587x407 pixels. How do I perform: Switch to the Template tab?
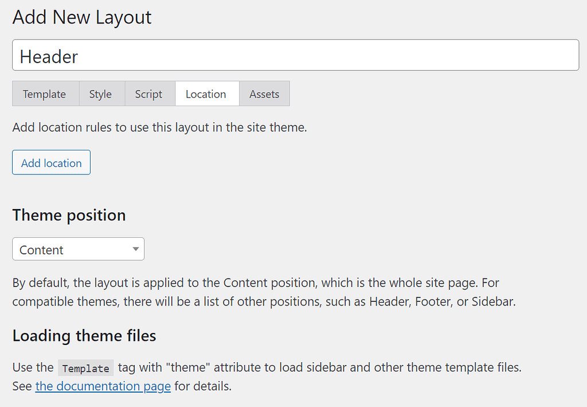[45, 94]
